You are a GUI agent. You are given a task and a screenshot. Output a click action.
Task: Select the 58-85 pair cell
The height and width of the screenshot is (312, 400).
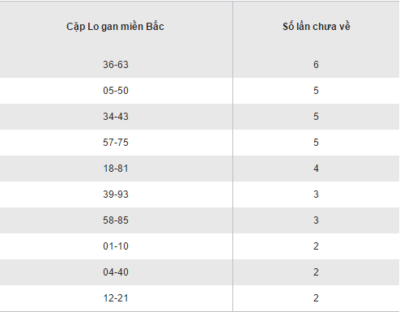[116, 220]
